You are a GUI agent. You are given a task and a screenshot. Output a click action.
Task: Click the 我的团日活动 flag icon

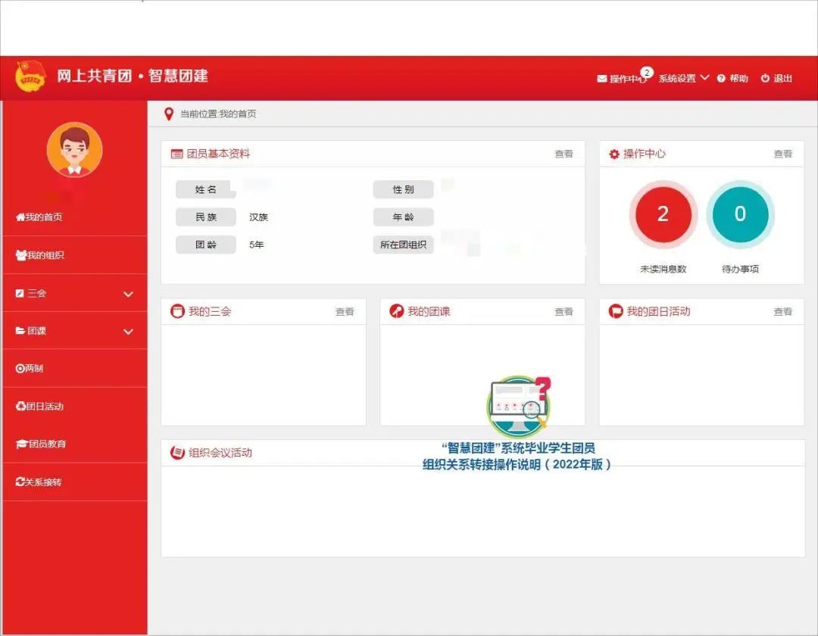[x=616, y=311]
